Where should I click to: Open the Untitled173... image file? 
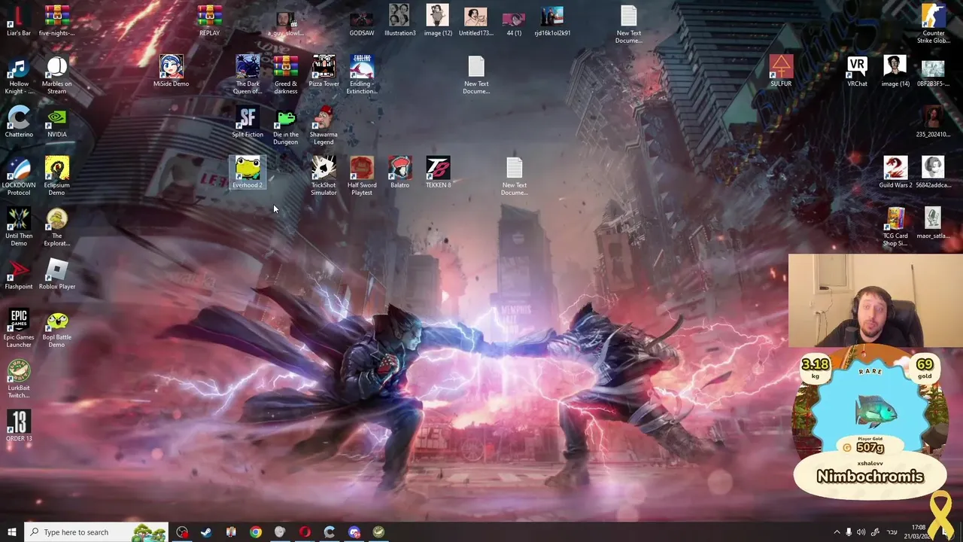coord(476,21)
